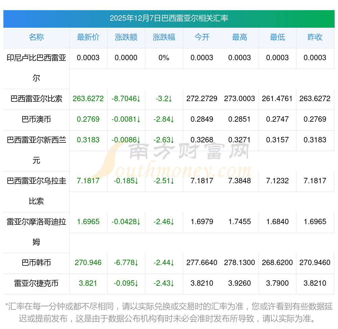
Task: Select the 今开 column header
Action: 202,37
